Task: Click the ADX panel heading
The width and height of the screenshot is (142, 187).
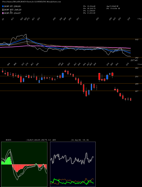Action: 54,140
